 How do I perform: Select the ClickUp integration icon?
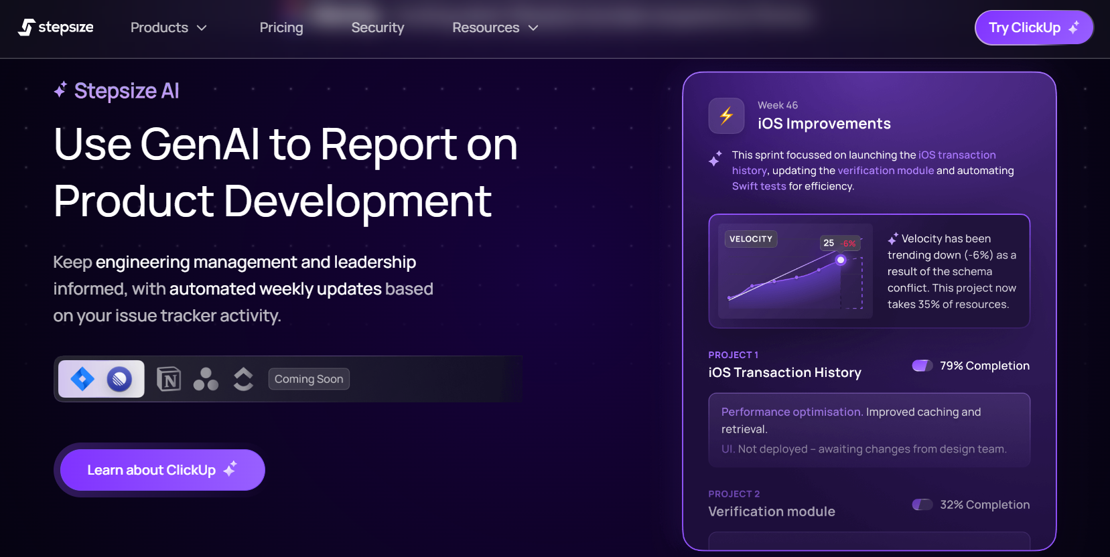243,379
